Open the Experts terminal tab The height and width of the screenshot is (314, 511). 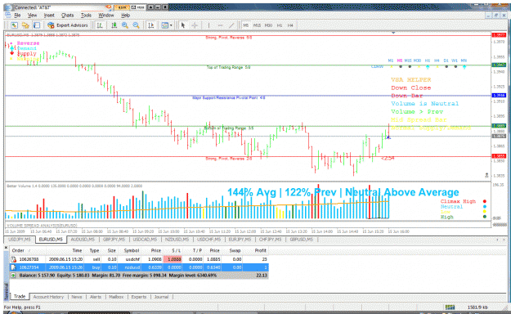(x=138, y=297)
